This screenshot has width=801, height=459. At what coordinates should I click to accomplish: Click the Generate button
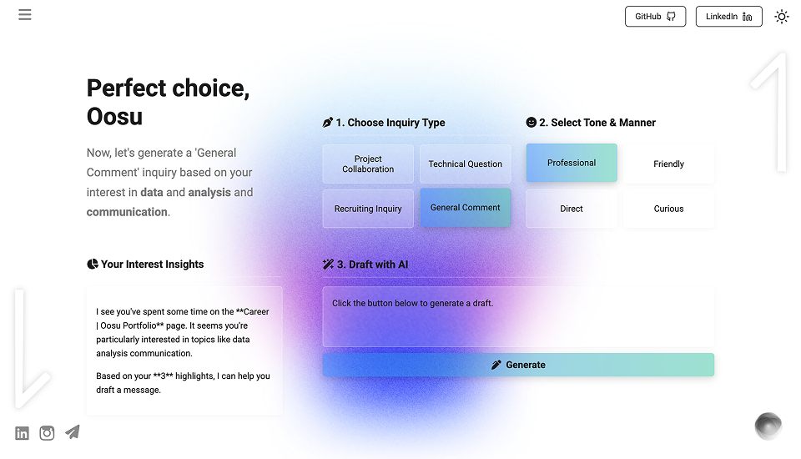click(x=518, y=365)
